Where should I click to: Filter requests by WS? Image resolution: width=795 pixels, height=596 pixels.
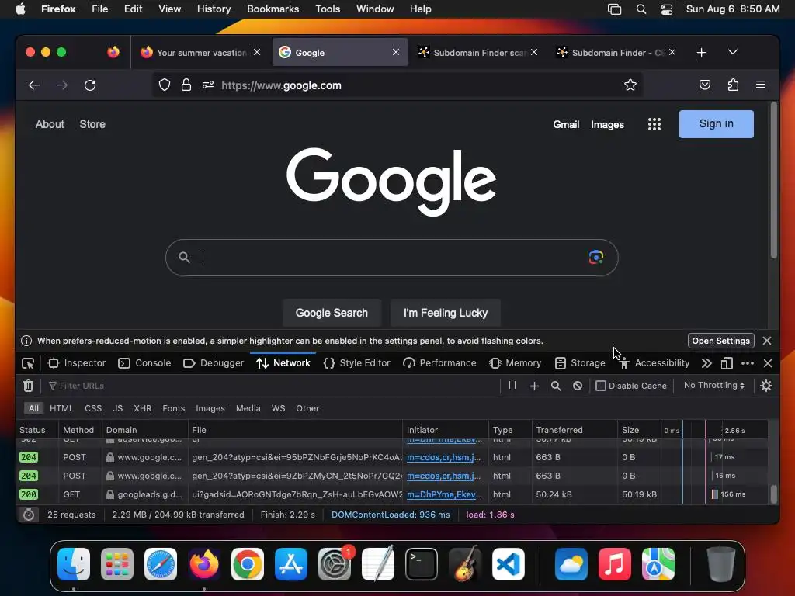pyautogui.click(x=279, y=408)
